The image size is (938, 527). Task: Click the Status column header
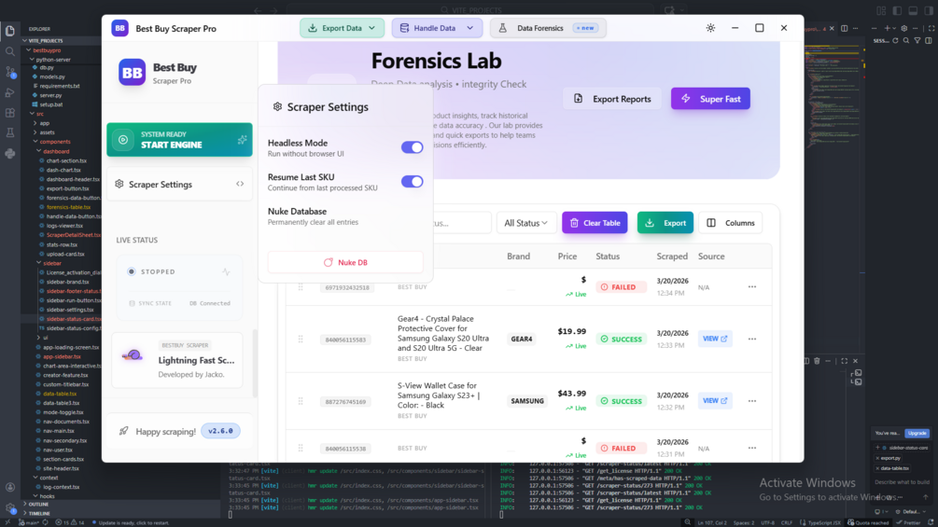[608, 257]
